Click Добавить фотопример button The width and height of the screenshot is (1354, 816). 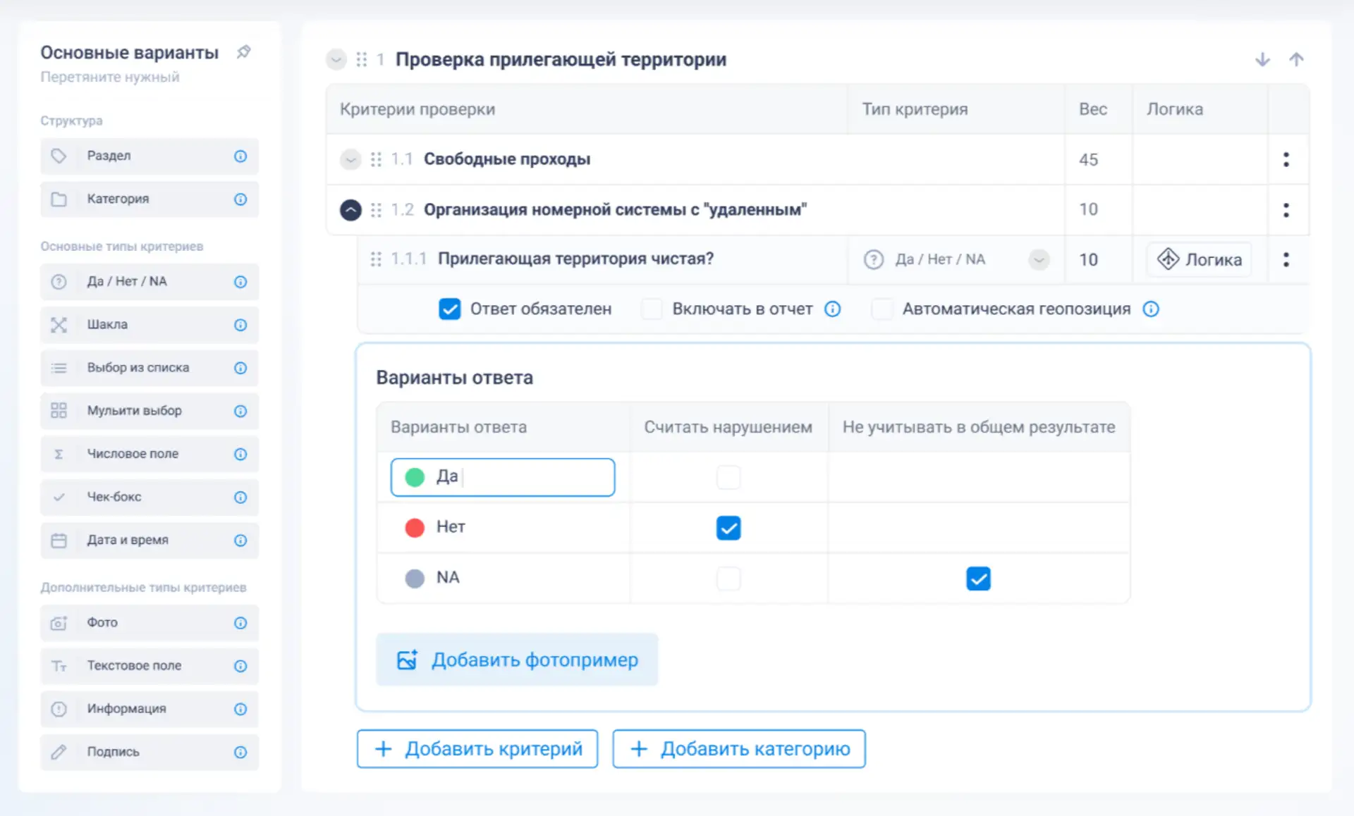(517, 660)
